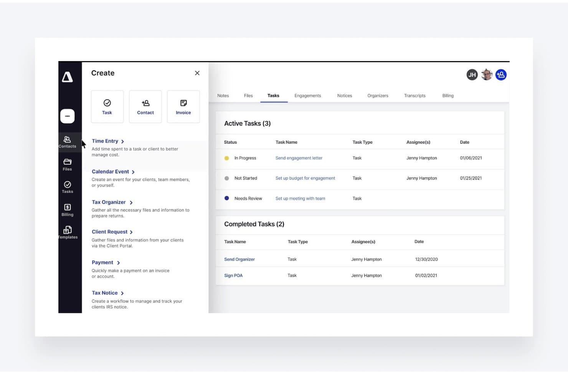Click the date 12/30/2020
Viewport: 568px width, 379px height.
pos(426,260)
